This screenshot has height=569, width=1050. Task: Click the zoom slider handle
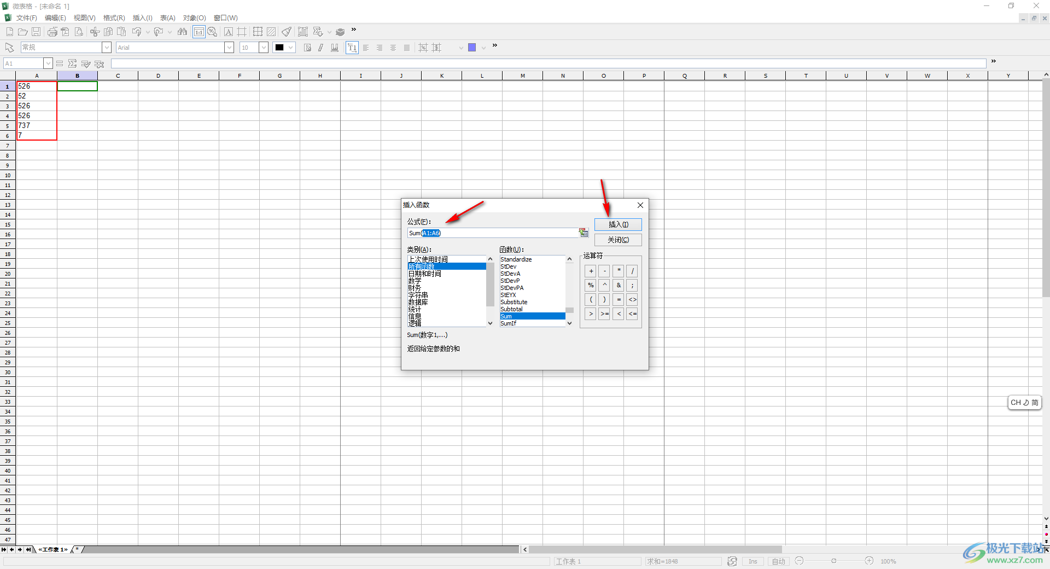point(834,561)
